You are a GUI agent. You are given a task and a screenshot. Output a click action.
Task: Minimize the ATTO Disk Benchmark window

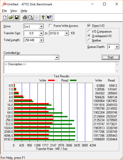[x=92, y=4]
